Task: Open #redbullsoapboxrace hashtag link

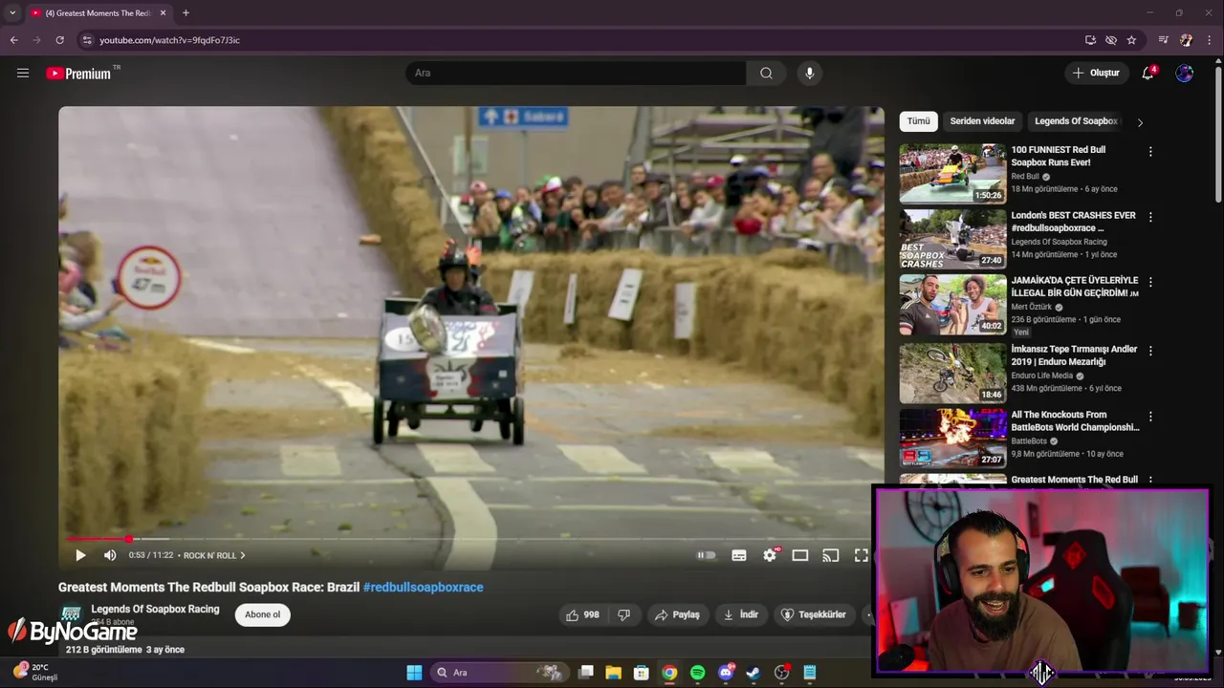Action: pos(424,588)
